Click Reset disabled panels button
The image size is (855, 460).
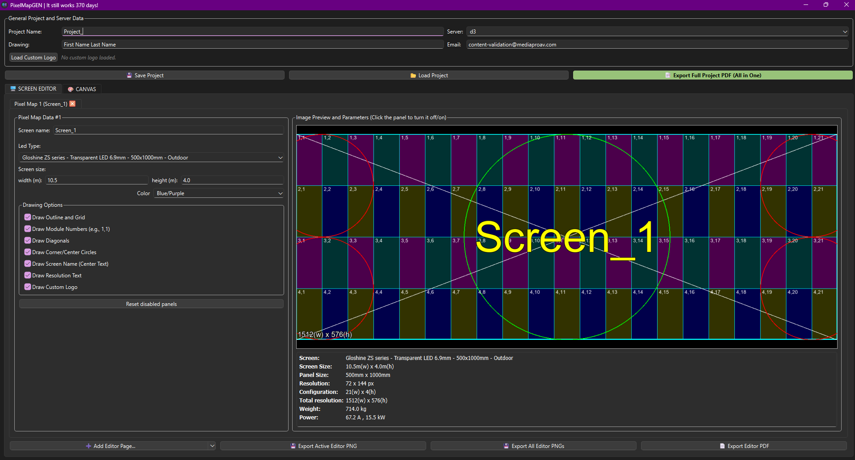click(151, 304)
